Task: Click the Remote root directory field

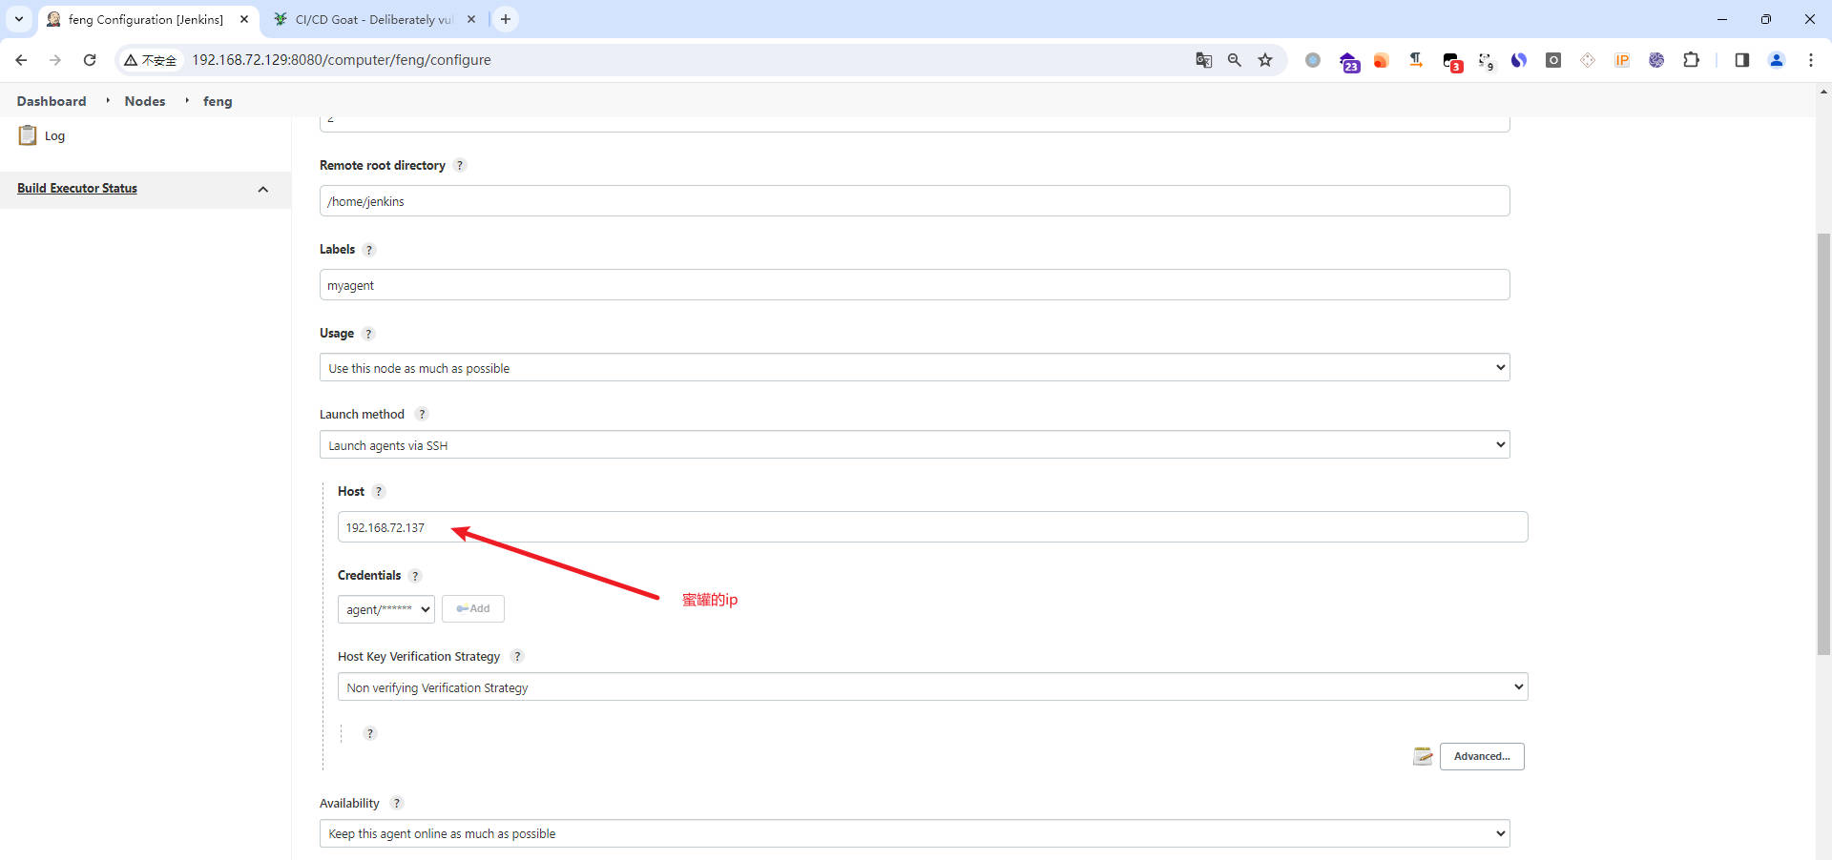Action: [x=914, y=201]
